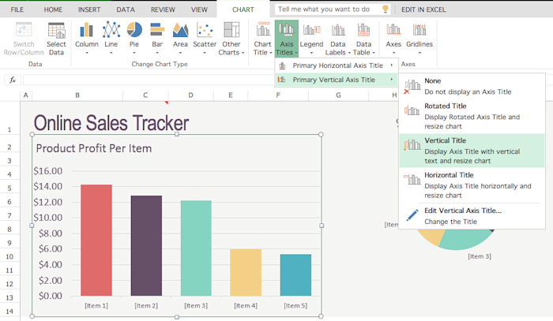Open the Data Table options
The height and width of the screenshot is (321, 553).
(363, 39)
